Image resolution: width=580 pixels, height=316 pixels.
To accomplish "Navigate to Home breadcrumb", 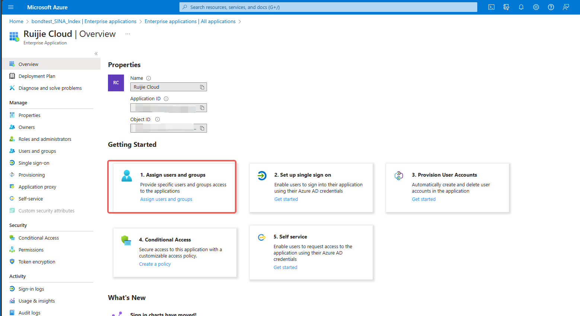I will pyautogui.click(x=16, y=21).
